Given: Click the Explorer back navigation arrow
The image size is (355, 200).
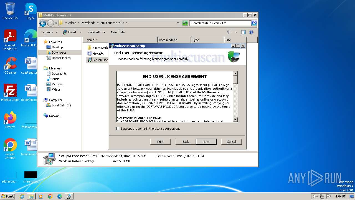Looking at the screenshot, I should pyautogui.click(x=43, y=23).
